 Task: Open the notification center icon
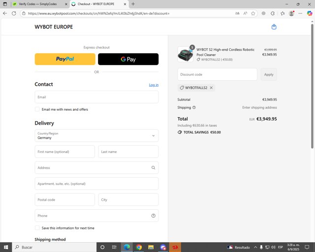(x=307, y=247)
